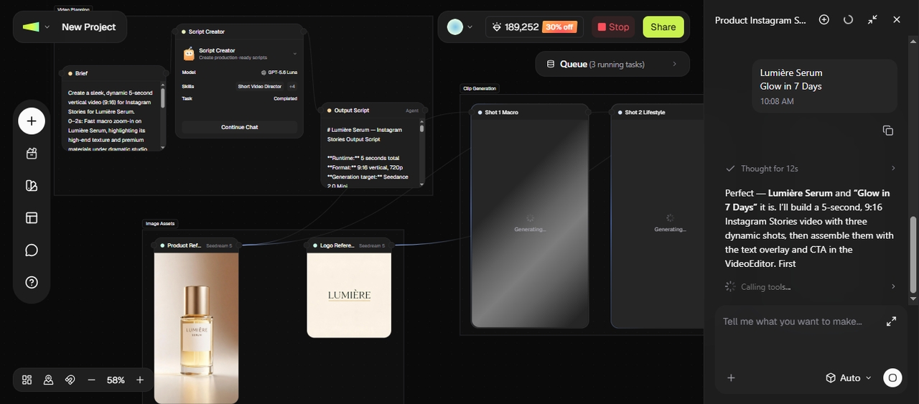The width and height of the screenshot is (919, 404).
Task: Click the Script Creator robot icon
Action: 189,54
